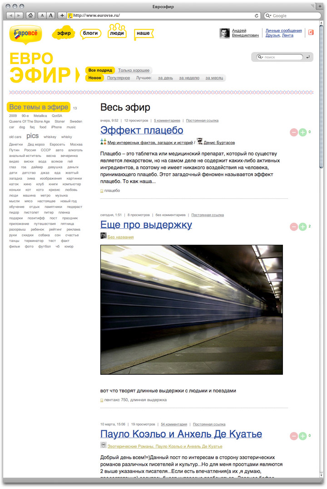The height and width of the screenshot is (489, 327).
Task: Open the "люди" navigation tab
Action: [x=117, y=33]
